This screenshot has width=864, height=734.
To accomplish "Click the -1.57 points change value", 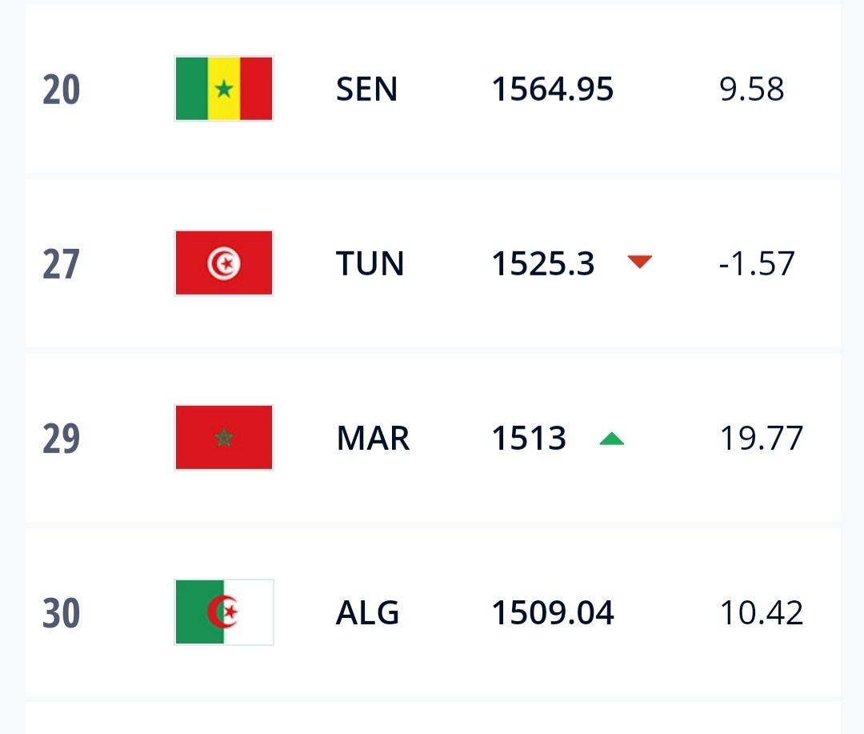I will (x=757, y=263).
